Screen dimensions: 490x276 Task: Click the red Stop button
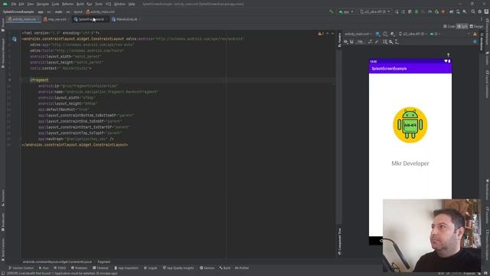point(443,11)
